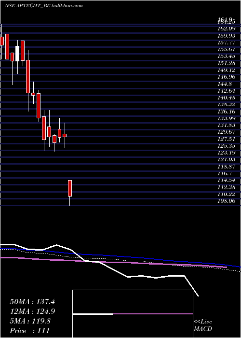Screen dimensions: 241x338
Task: Click the 123.19 price axis label
Action: [227, 153]
